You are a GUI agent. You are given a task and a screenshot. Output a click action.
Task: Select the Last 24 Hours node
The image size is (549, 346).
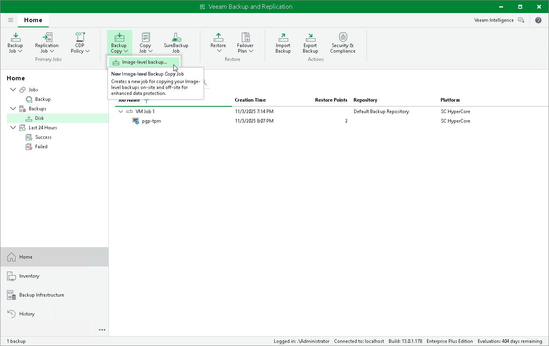pyautogui.click(x=43, y=128)
